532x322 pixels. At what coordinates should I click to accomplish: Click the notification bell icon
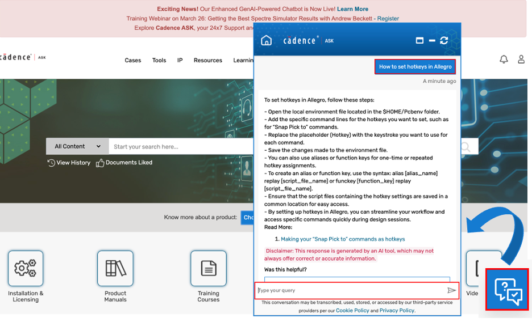click(504, 60)
